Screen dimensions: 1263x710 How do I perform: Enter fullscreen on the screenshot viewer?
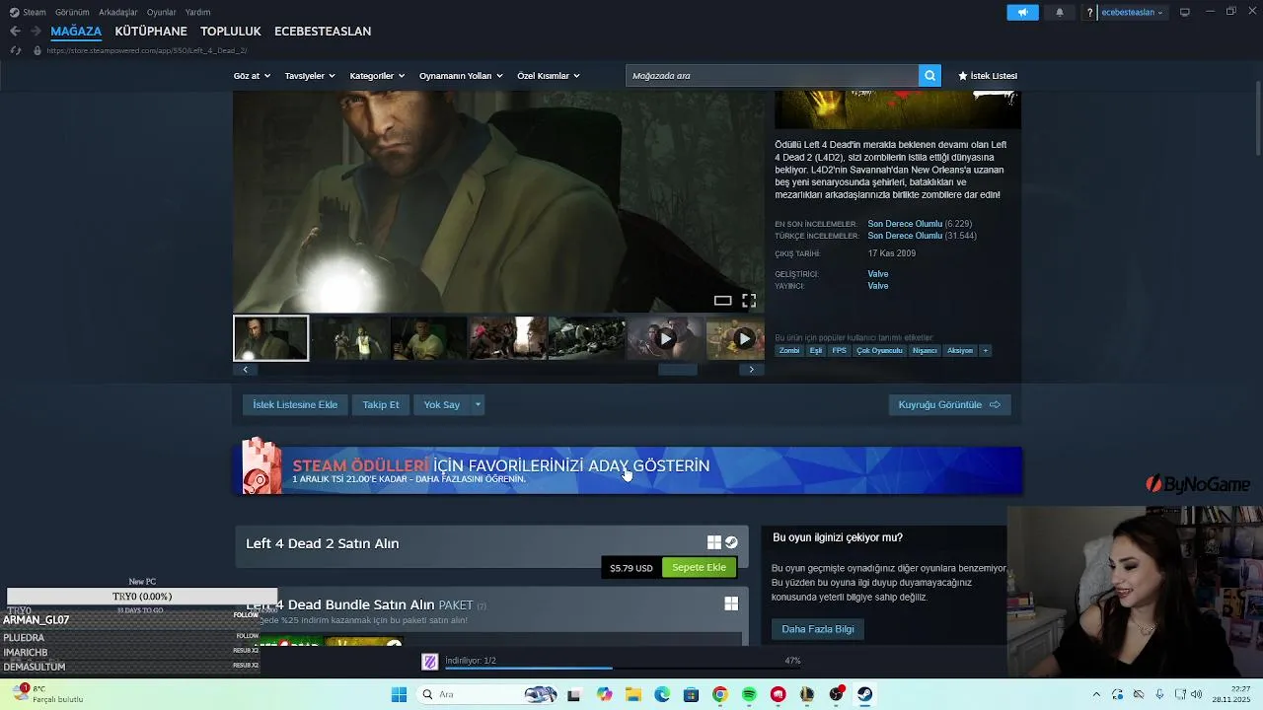[x=749, y=301]
